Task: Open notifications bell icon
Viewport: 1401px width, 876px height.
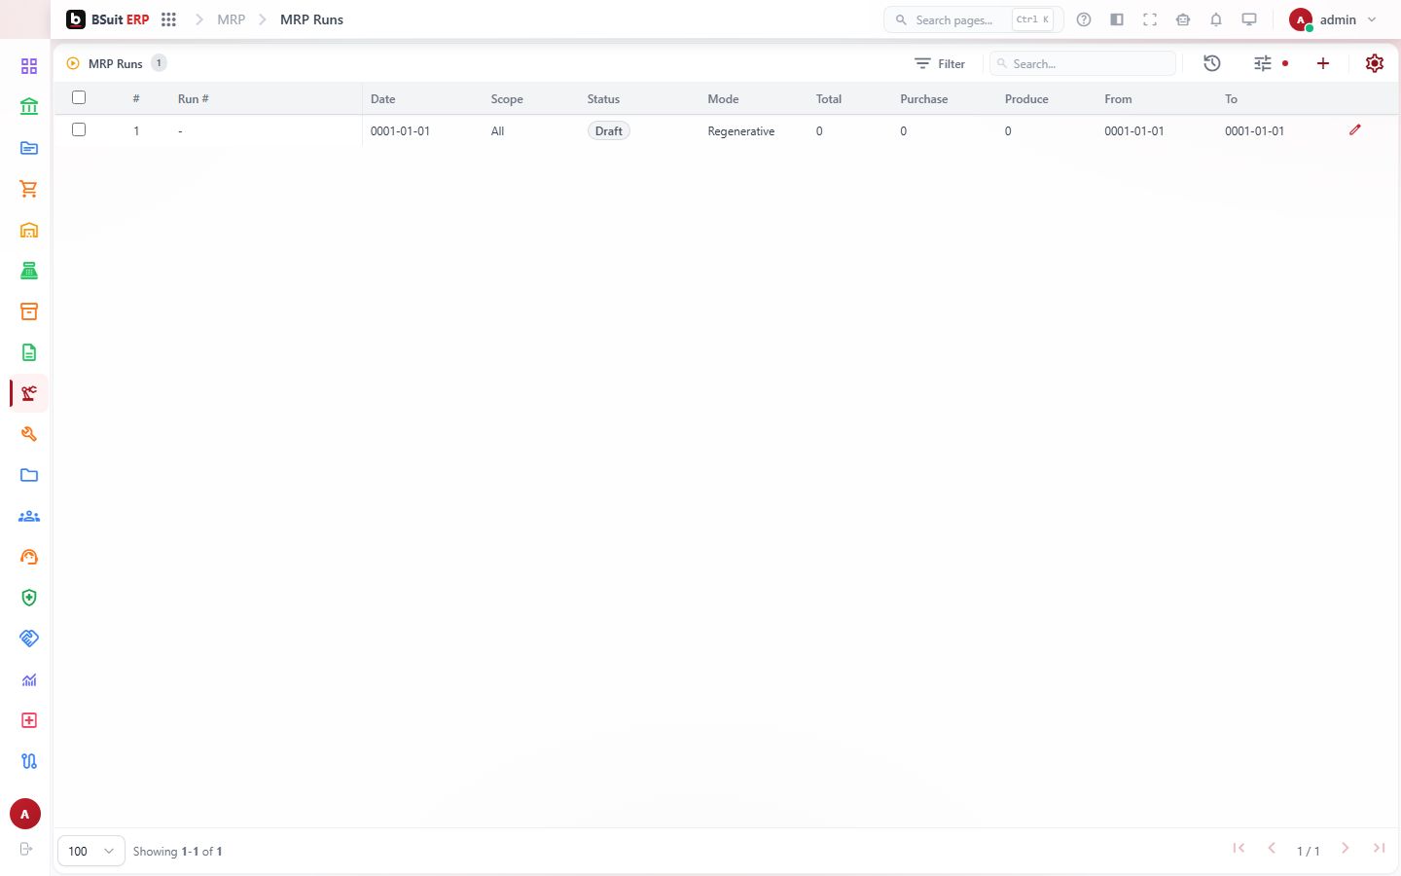Action: (x=1216, y=19)
